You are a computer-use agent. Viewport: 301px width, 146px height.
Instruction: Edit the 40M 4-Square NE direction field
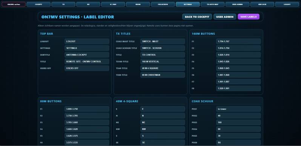[163, 123]
